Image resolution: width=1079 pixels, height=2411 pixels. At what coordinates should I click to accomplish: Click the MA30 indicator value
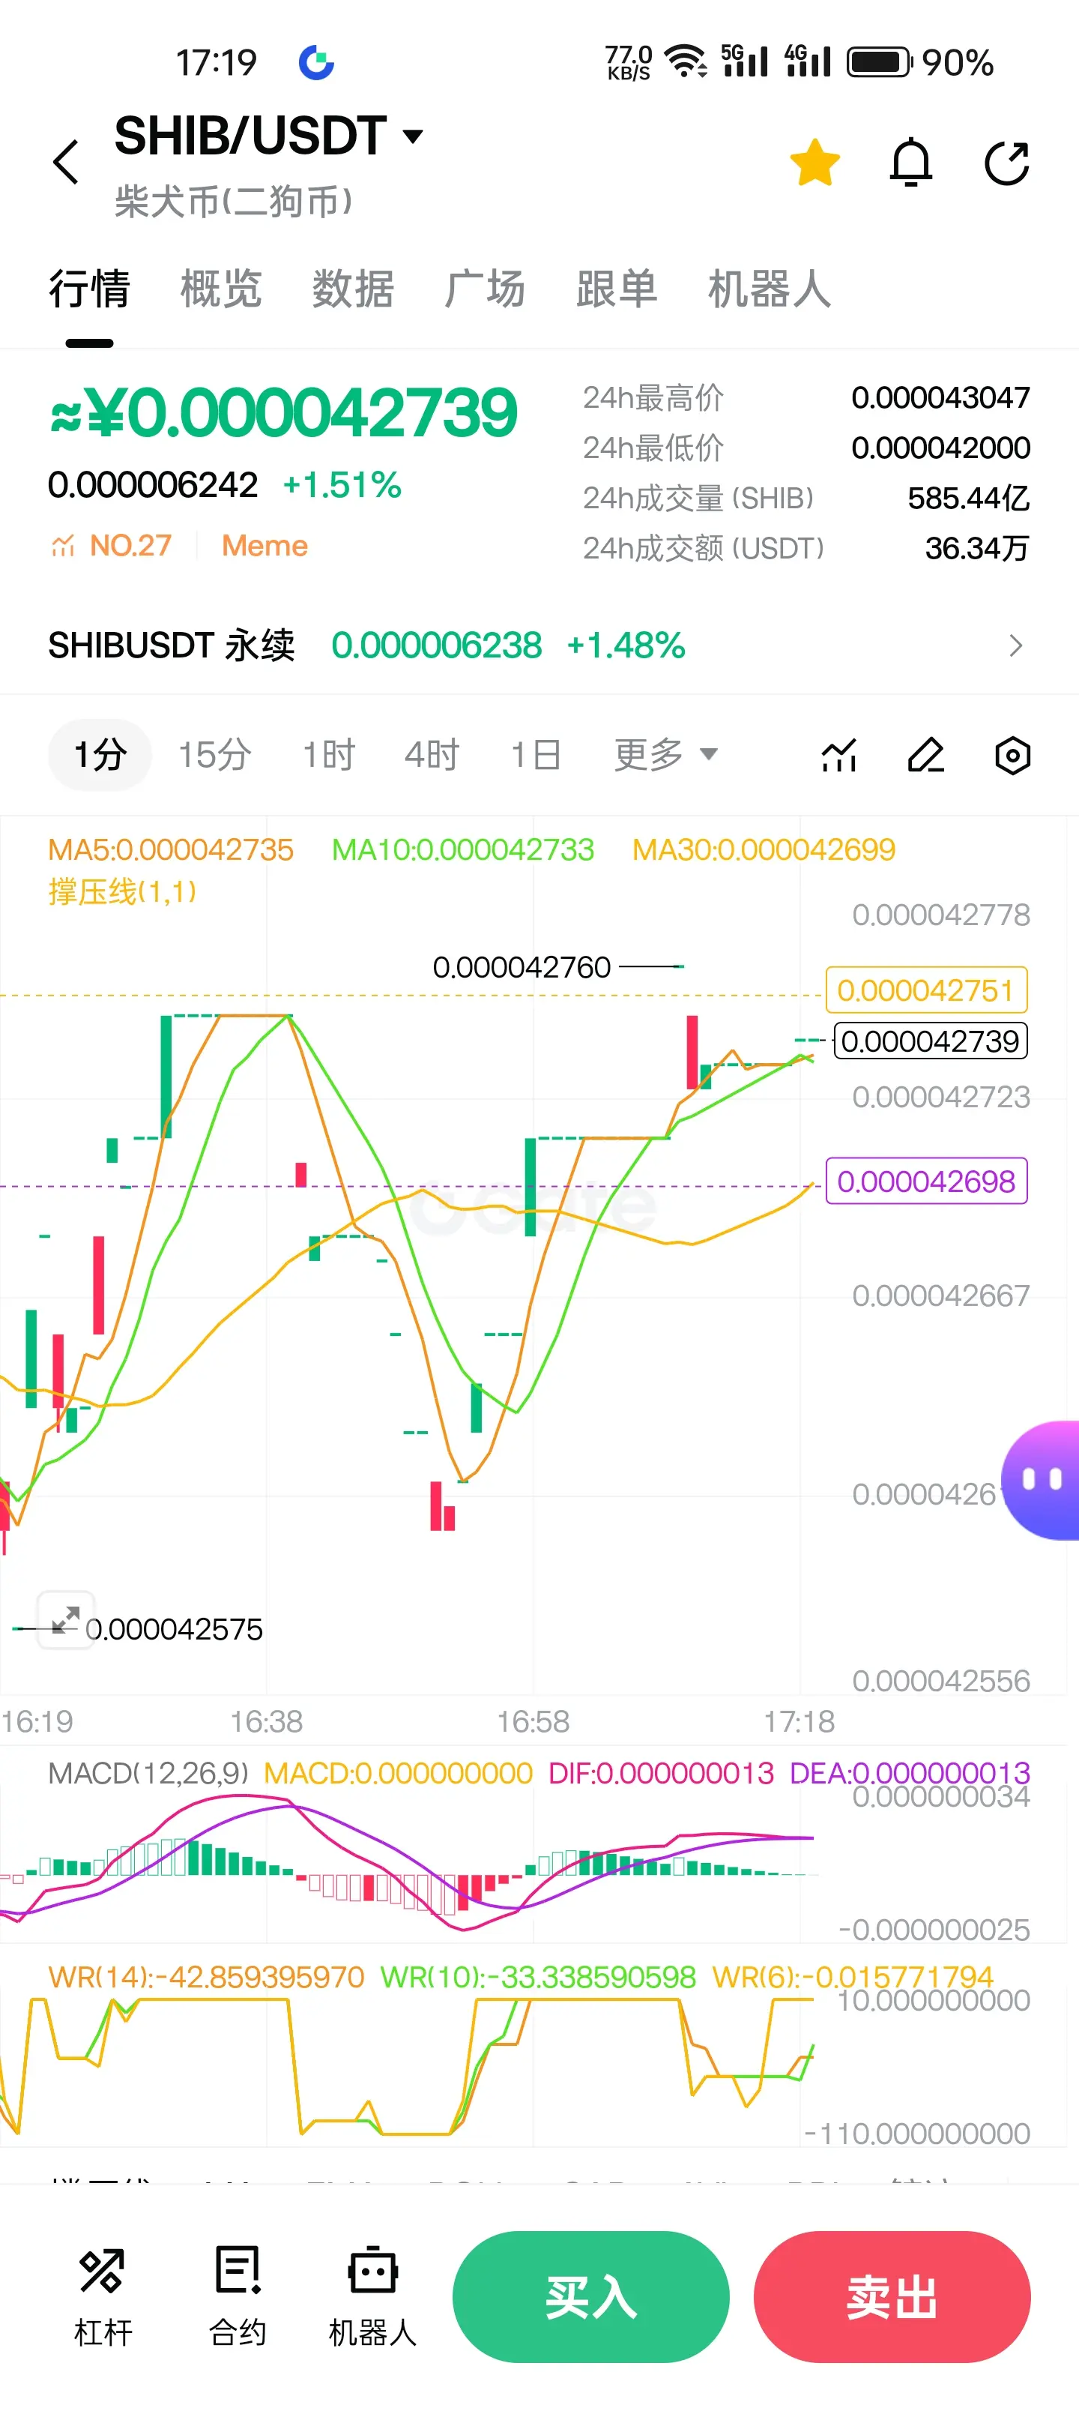pos(764,850)
